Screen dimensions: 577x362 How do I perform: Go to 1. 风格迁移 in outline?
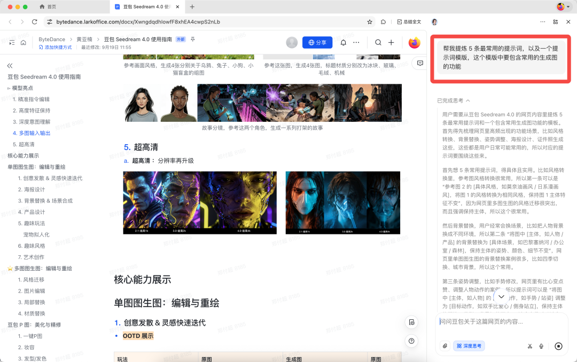pos(31,280)
